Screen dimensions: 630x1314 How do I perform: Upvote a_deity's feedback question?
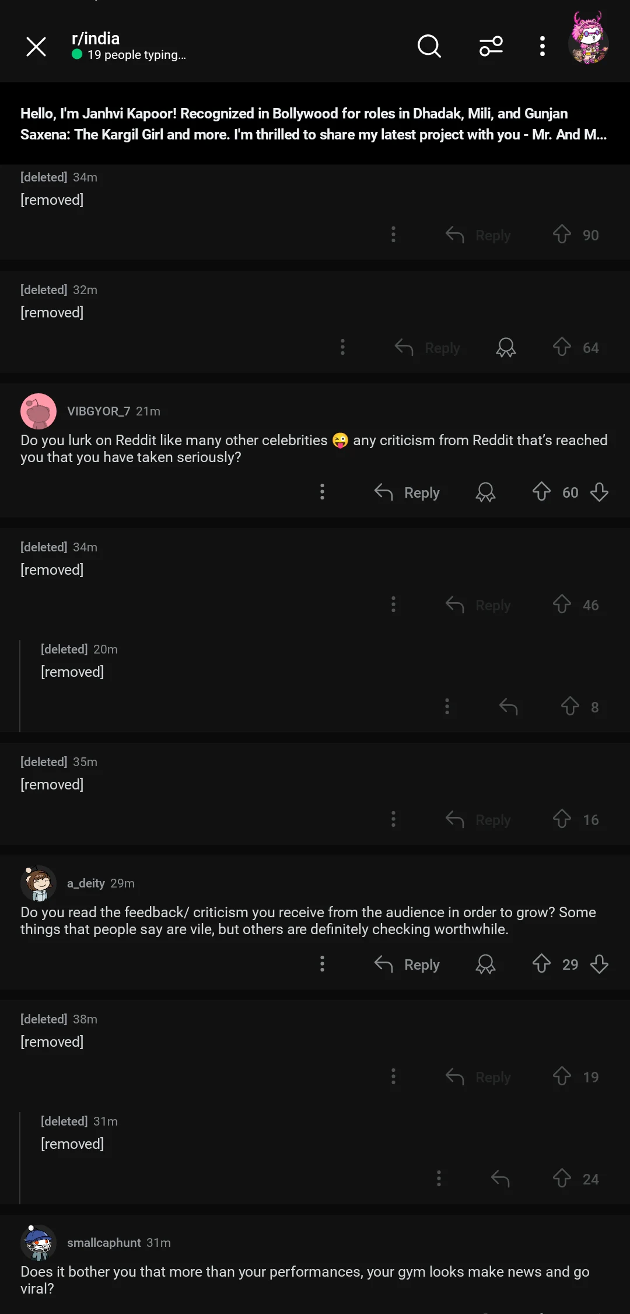542,964
